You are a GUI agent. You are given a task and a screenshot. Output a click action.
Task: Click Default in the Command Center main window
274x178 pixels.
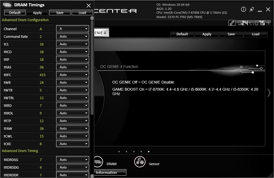coord(182,34)
